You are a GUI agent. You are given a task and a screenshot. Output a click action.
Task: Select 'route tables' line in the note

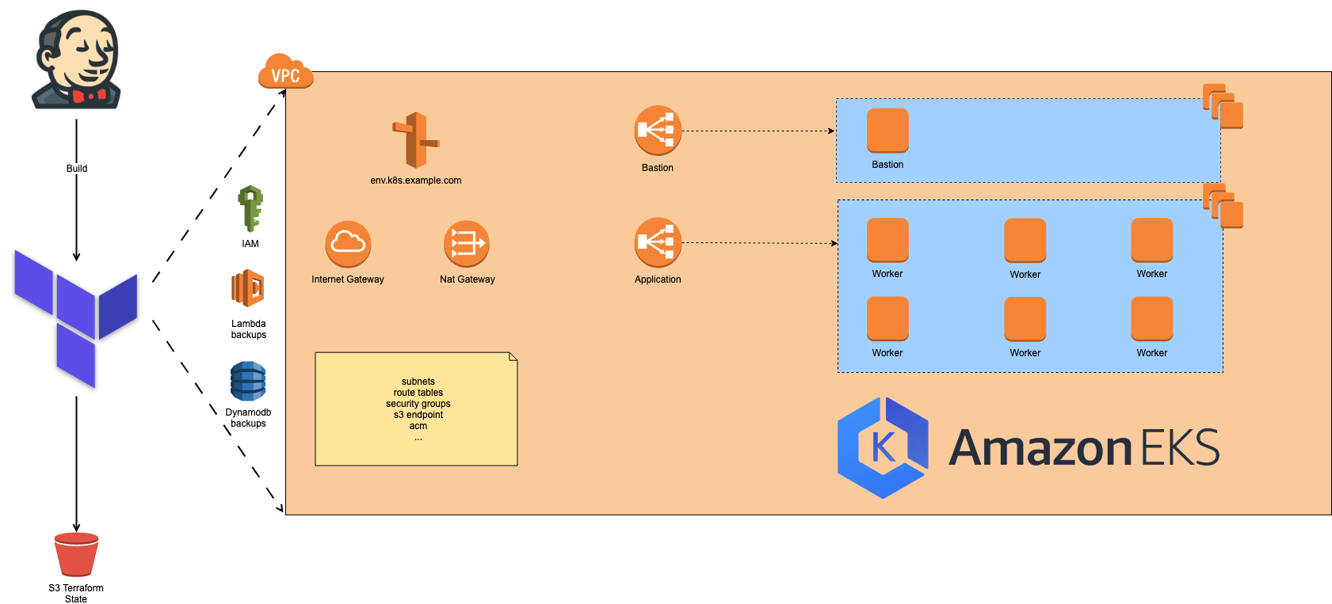pyautogui.click(x=418, y=393)
